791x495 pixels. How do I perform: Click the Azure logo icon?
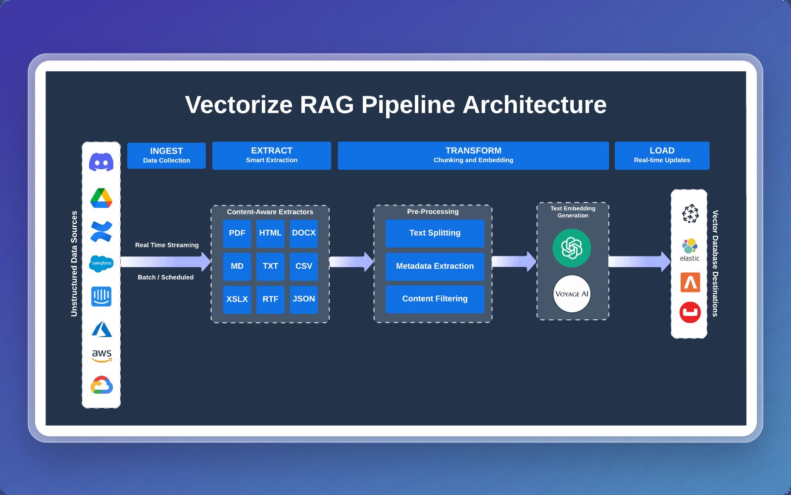pos(101,329)
